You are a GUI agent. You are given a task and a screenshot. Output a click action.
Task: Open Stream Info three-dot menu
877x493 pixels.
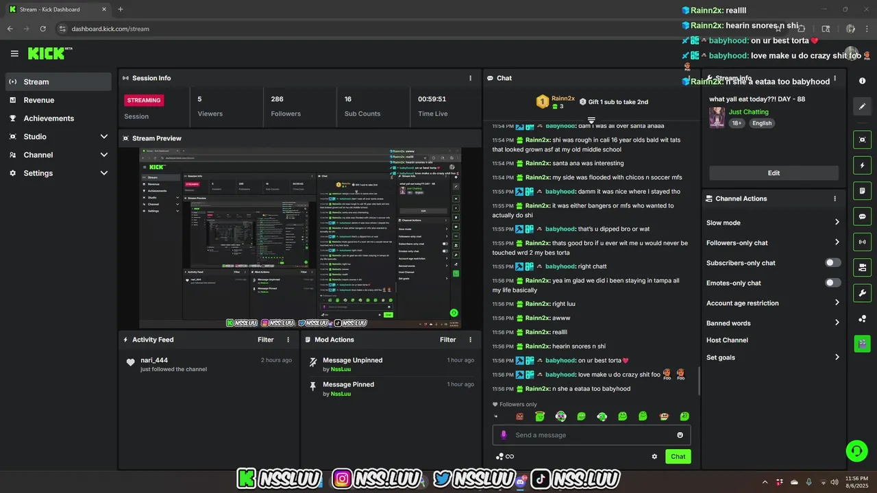click(x=835, y=78)
